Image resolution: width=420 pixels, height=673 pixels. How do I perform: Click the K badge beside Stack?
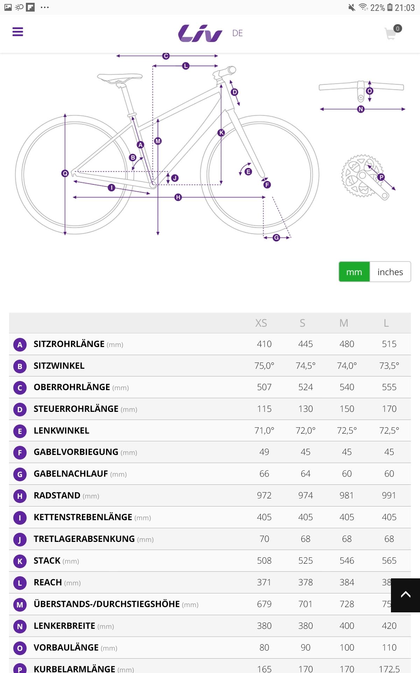click(x=20, y=561)
